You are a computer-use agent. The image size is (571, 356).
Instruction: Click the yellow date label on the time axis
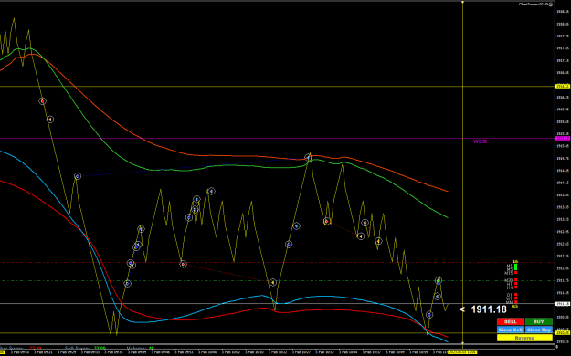tap(461, 352)
